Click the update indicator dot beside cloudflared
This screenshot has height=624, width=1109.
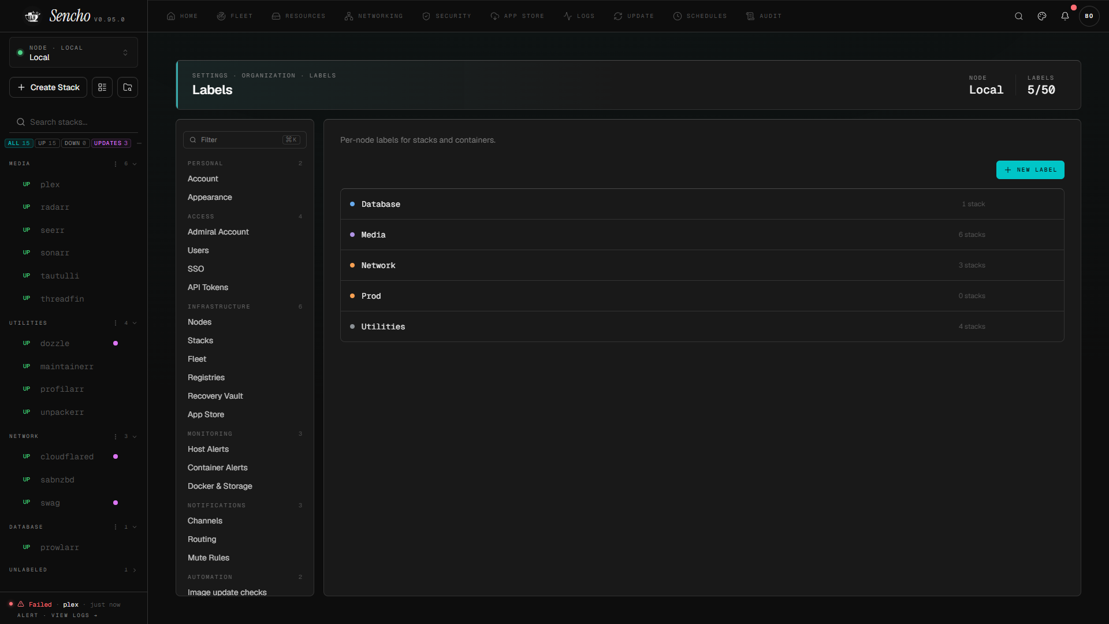point(116,456)
